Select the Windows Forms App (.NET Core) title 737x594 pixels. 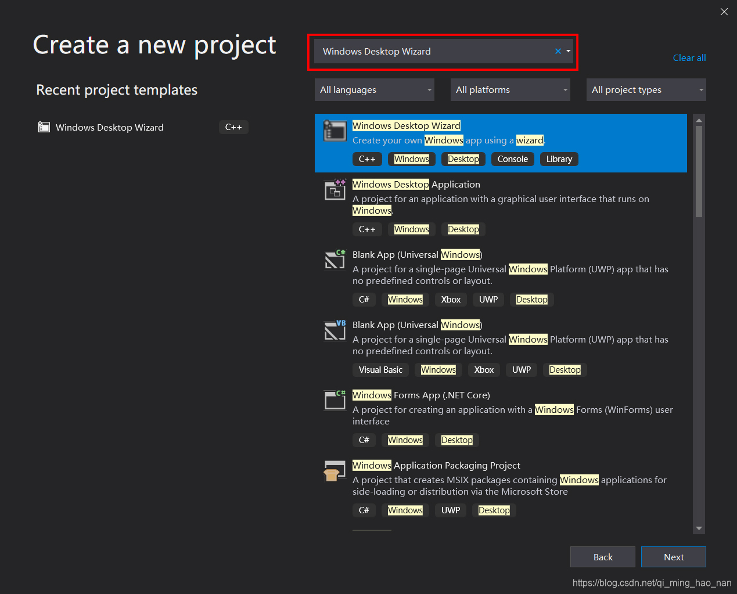coord(421,395)
